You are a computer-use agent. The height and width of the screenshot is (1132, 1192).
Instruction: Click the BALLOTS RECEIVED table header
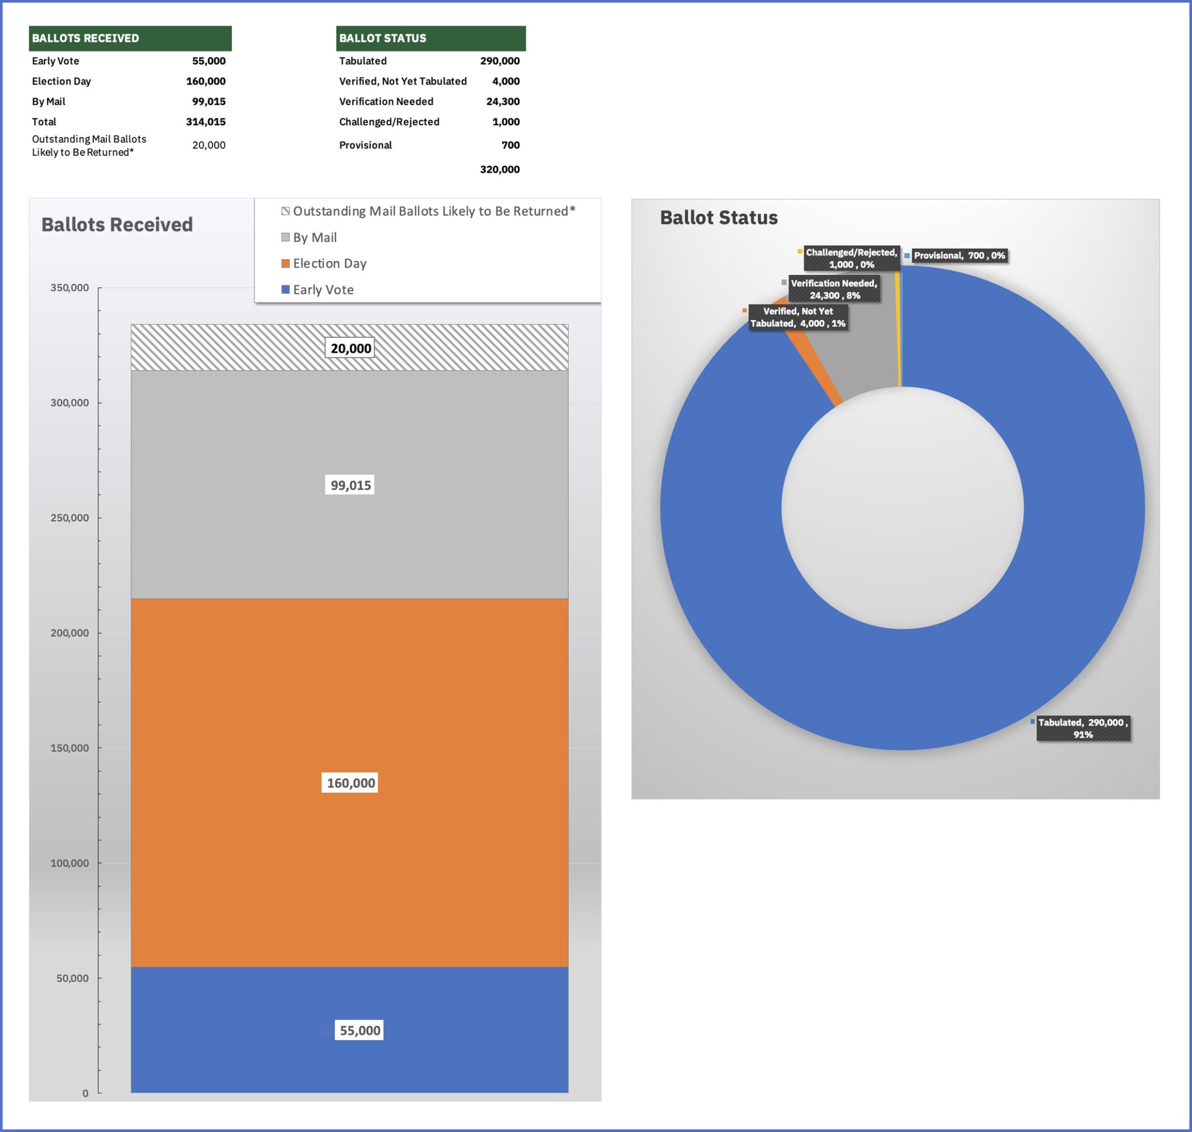pos(87,38)
